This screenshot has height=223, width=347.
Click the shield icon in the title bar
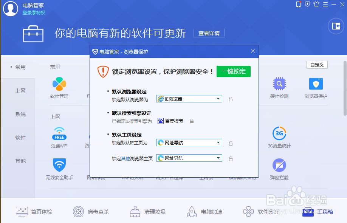[307, 4]
